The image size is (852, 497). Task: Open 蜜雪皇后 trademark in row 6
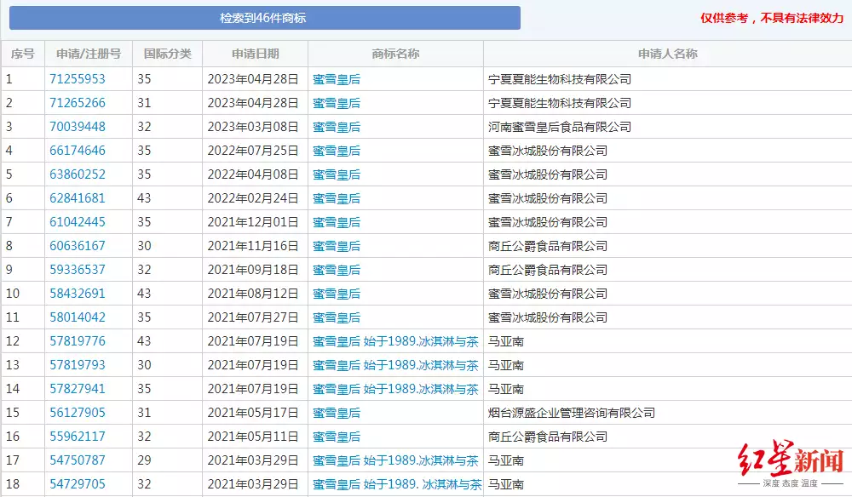tap(337, 198)
